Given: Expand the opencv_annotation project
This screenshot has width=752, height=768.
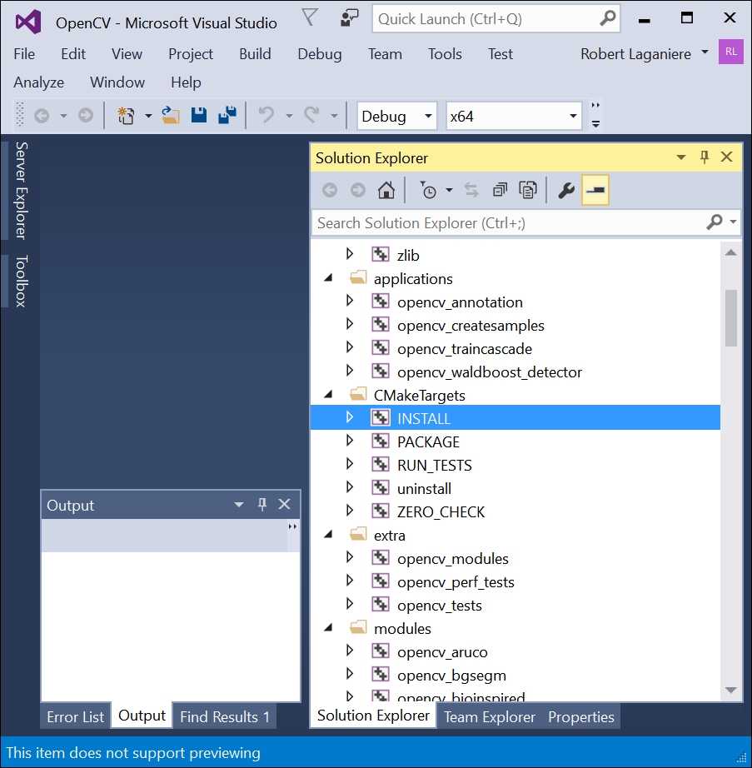Looking at the screenshot, I should (x=350, y=301).
